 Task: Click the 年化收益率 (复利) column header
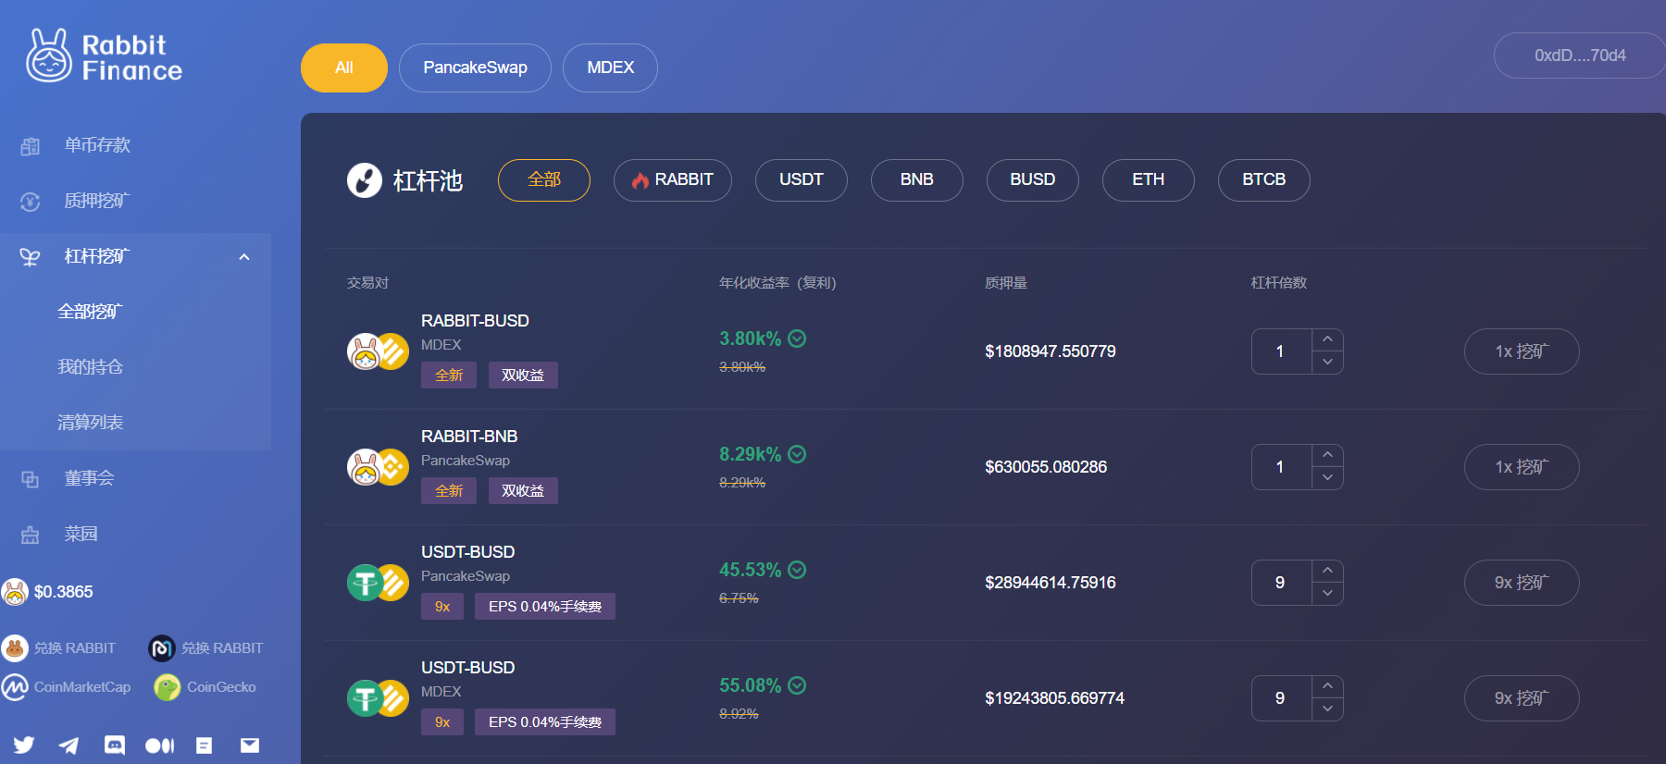click(x=777, y=283)
